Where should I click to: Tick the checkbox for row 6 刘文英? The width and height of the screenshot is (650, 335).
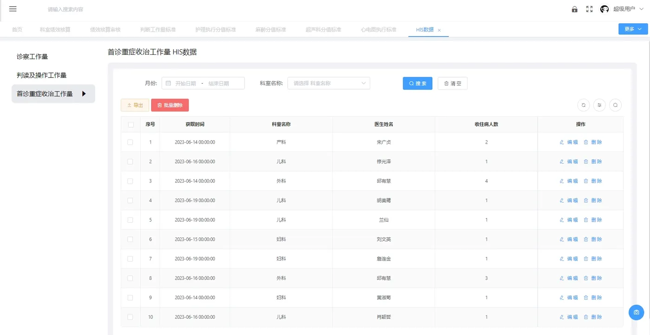(x=130, y=239)
